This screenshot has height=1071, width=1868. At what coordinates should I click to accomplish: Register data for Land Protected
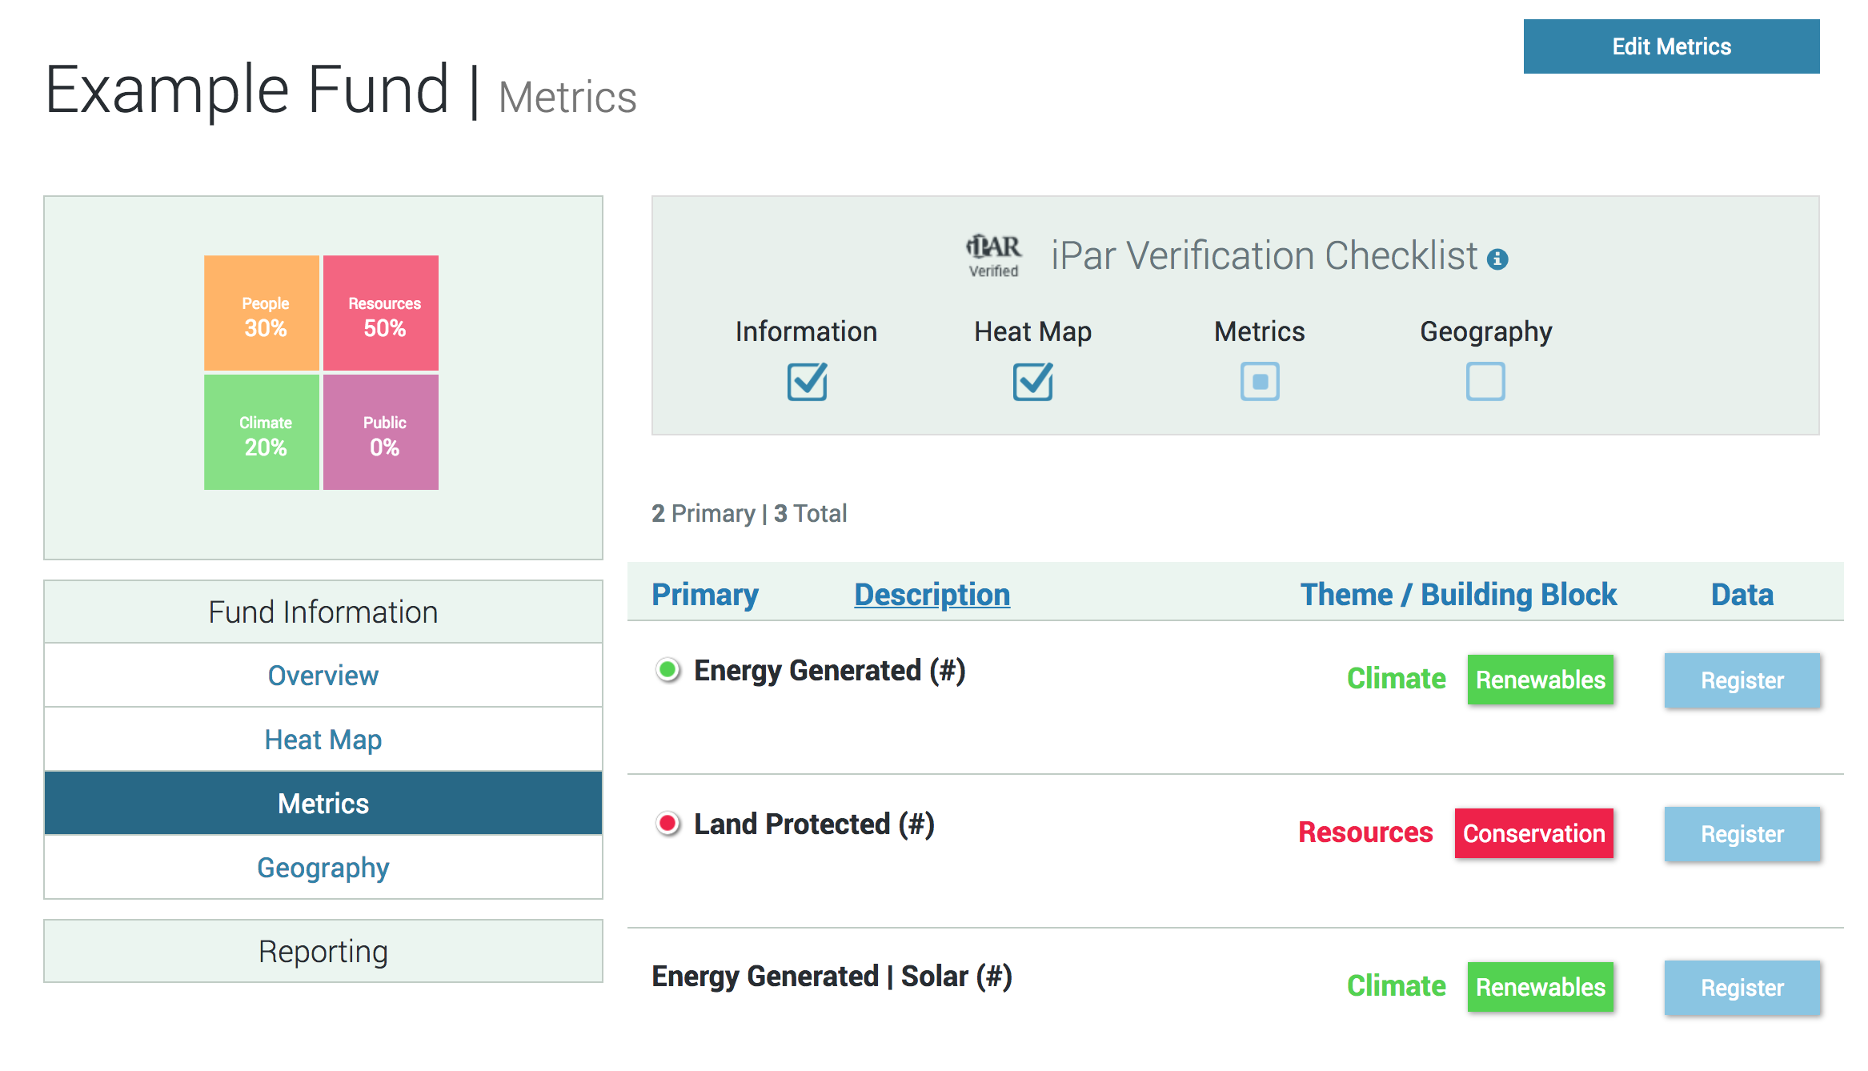click(x=1742, y=834)
